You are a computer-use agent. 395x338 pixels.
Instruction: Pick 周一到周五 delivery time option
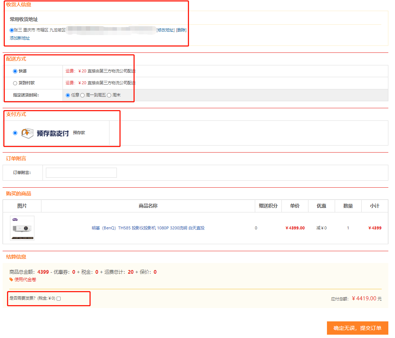[x=82, y=95]
